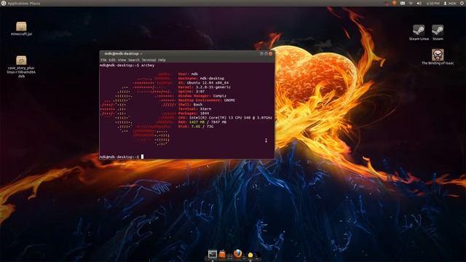Click the CPU Intel Core i3 line

point(225,118)
